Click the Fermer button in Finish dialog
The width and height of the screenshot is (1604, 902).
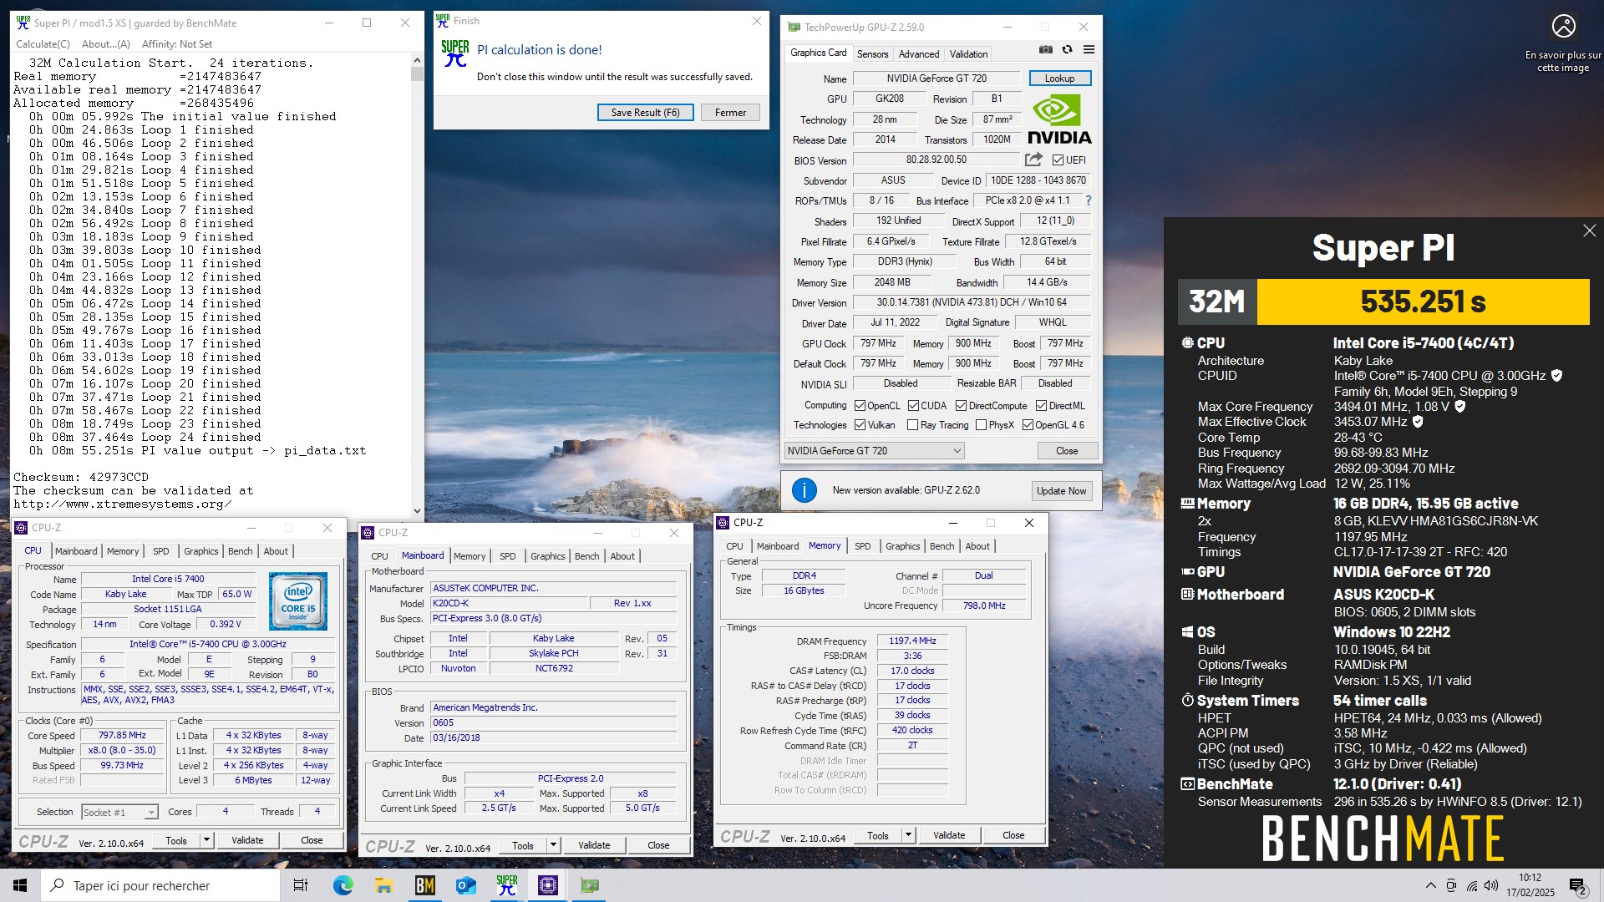click(x=730, y=113)
